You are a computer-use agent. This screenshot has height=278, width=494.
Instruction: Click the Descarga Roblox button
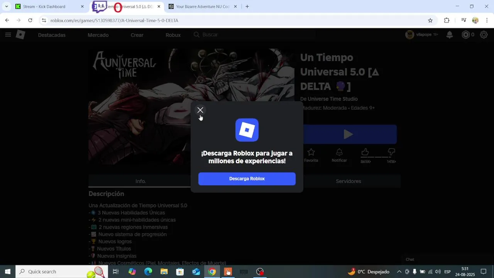point(247,179)
